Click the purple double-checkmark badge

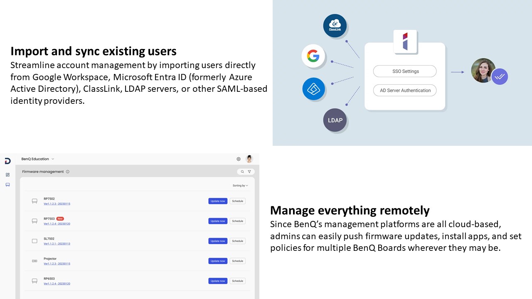[x=500, y=76]
